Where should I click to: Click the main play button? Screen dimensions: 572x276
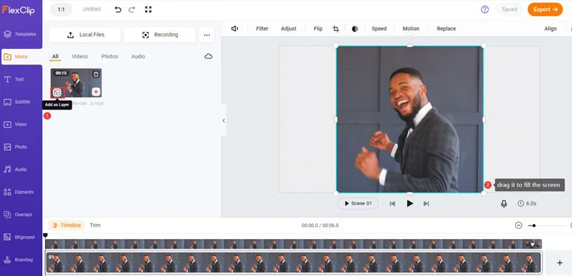[409, 203]
